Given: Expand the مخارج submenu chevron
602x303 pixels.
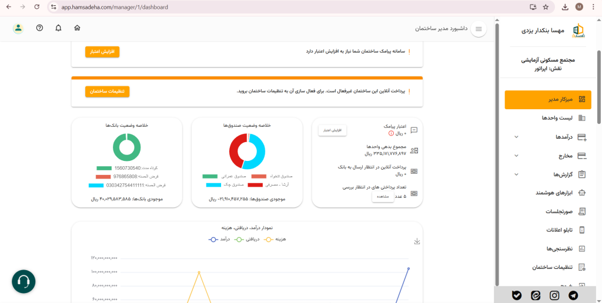Looking at the screenshot, I should coord(516,156).
